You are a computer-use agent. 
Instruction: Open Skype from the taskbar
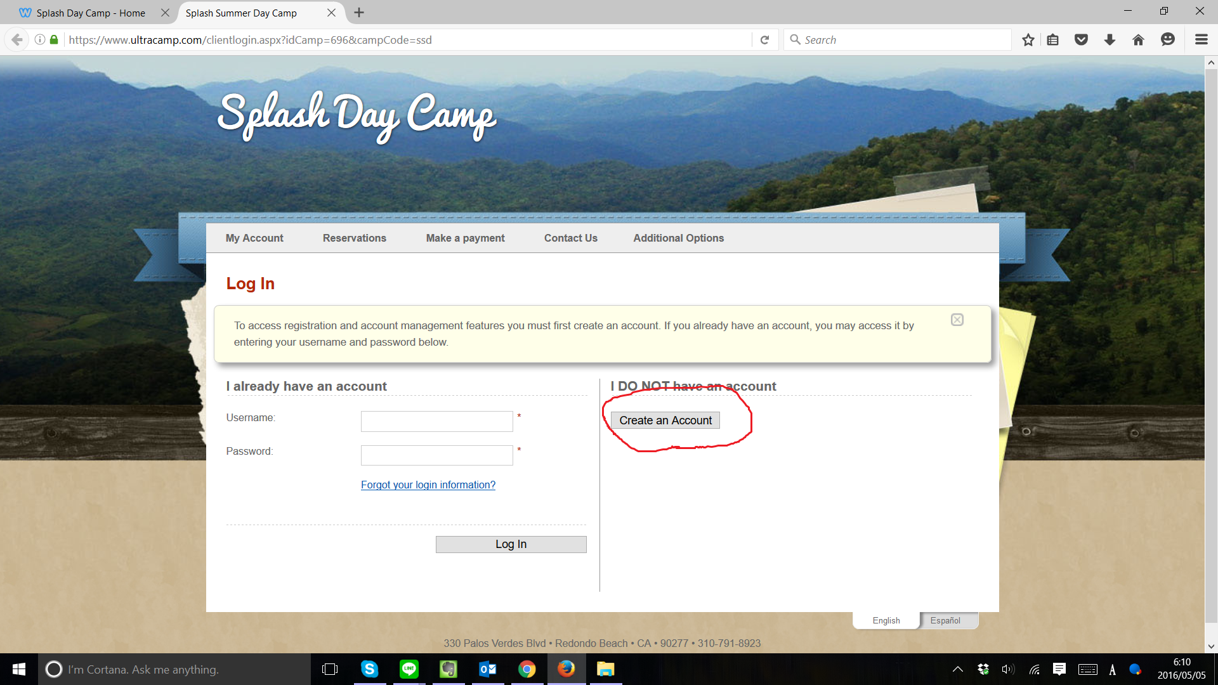pyautogui.click(x=369, y=669)
